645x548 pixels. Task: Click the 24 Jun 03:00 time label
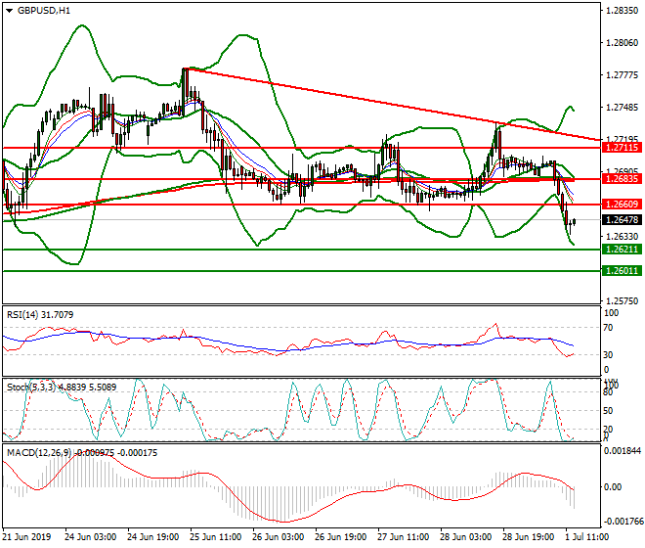pos(90,537)
